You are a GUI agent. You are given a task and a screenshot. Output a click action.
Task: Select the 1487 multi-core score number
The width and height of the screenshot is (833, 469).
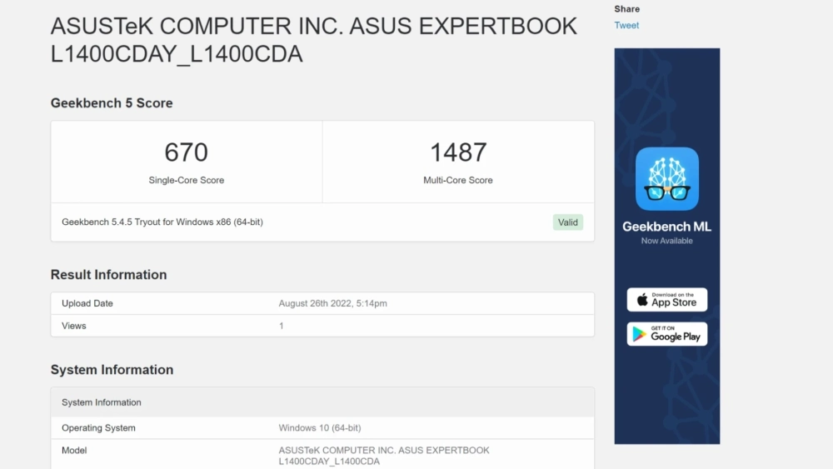(457, 152)
